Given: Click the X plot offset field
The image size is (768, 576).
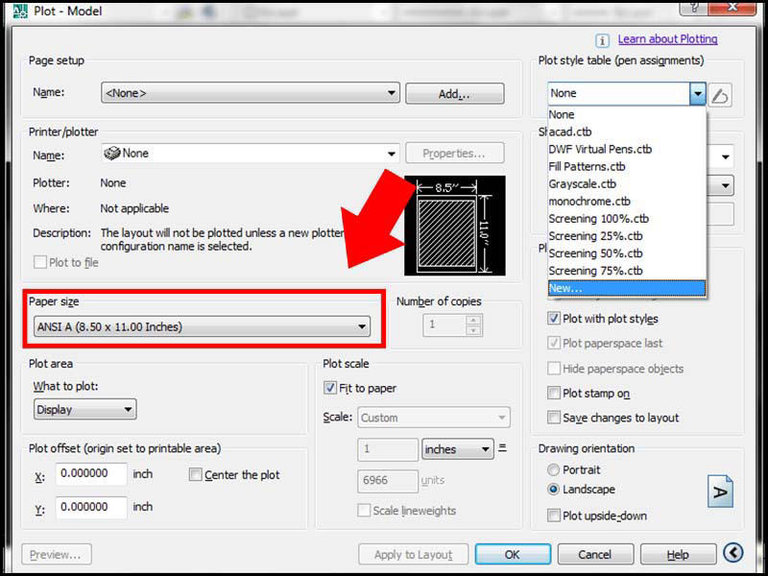Looking at the screenshot, I should 91,473.
